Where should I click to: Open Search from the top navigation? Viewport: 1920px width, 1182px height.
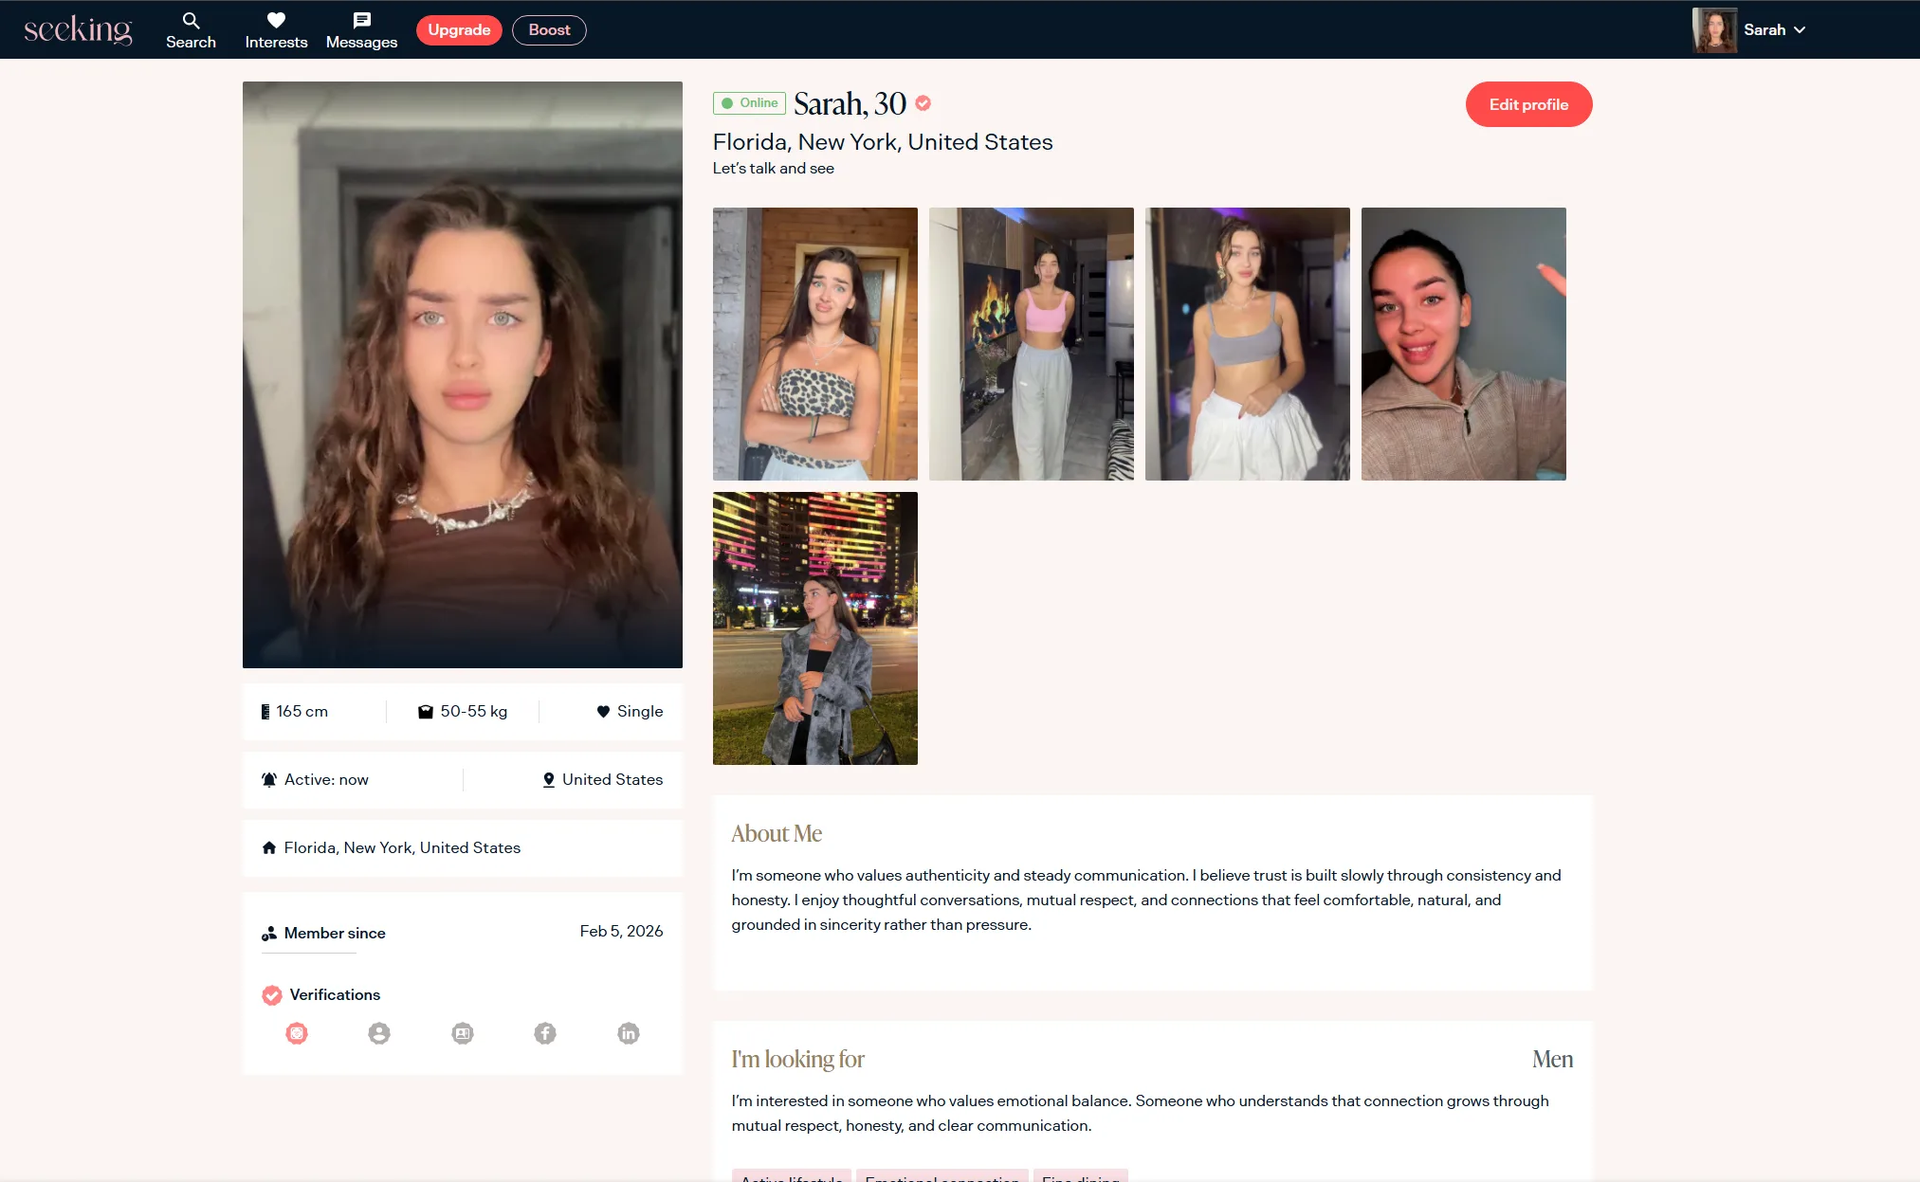pyautogui.click(x=191, y=30)
